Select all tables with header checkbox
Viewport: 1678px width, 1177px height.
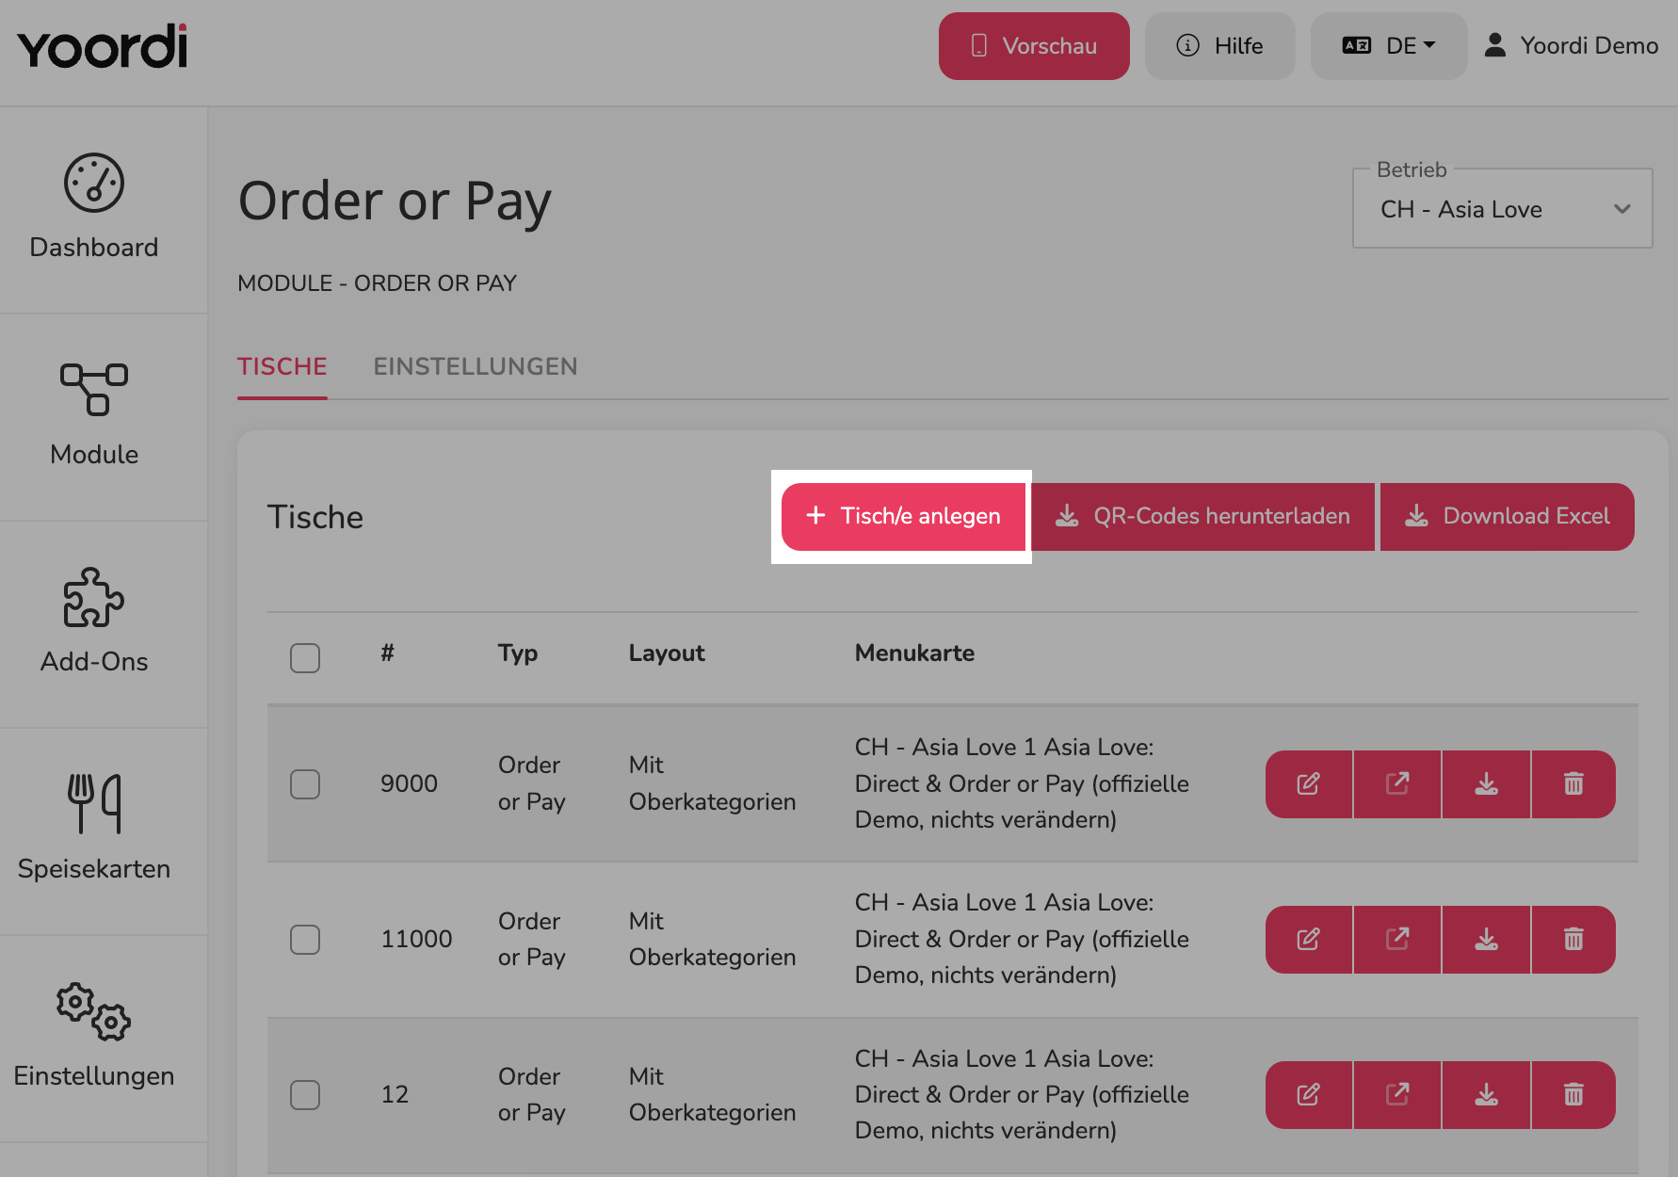pyautogui.click(x=305, y=657)
